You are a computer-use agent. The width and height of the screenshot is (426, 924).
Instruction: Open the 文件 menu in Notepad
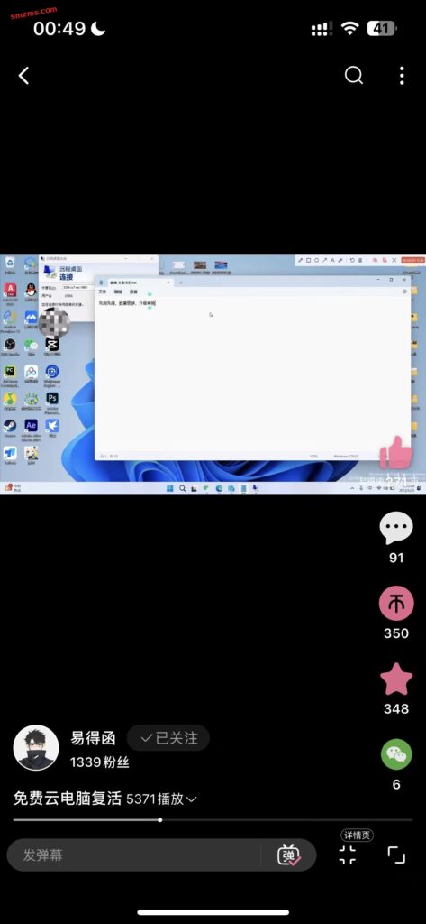point(102,291)
